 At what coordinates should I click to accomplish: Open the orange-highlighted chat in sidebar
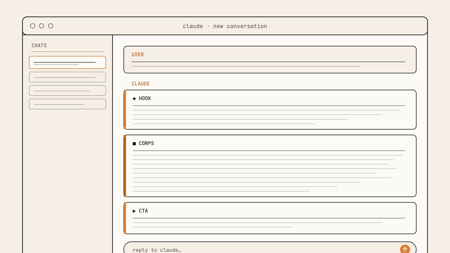[x=67, y=63]
